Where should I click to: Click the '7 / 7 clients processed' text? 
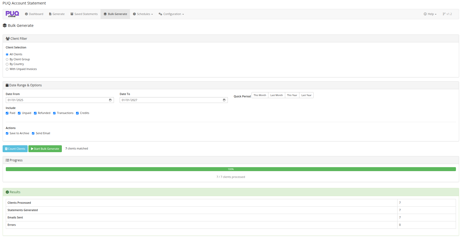pyautogui.click(x=231, y=177)
